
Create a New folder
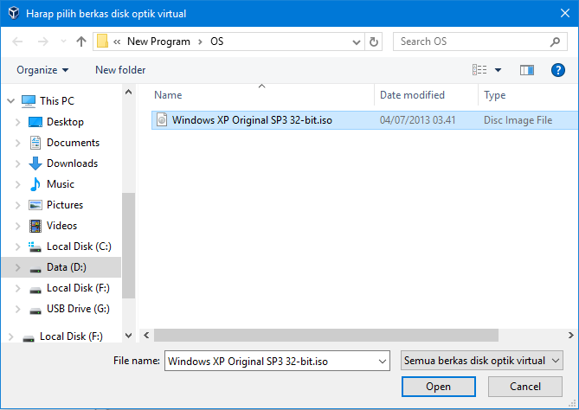point(120,70)
